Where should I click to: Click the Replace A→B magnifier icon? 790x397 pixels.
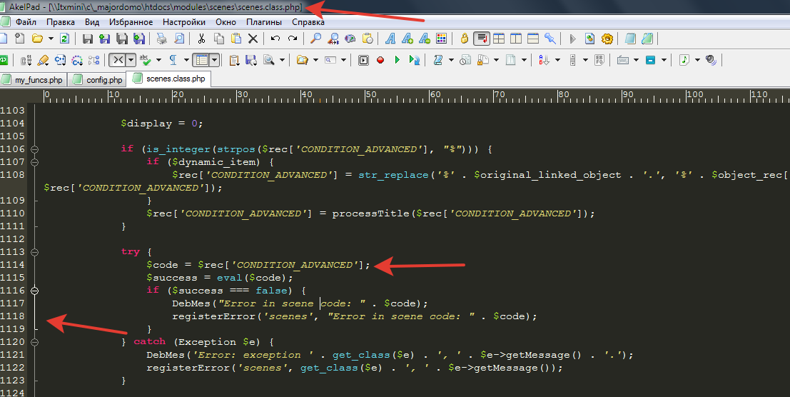[333, 39]
